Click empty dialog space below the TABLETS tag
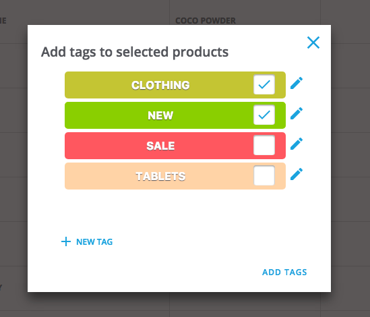Viewport: 370px width, 317px height. (175, 210)
